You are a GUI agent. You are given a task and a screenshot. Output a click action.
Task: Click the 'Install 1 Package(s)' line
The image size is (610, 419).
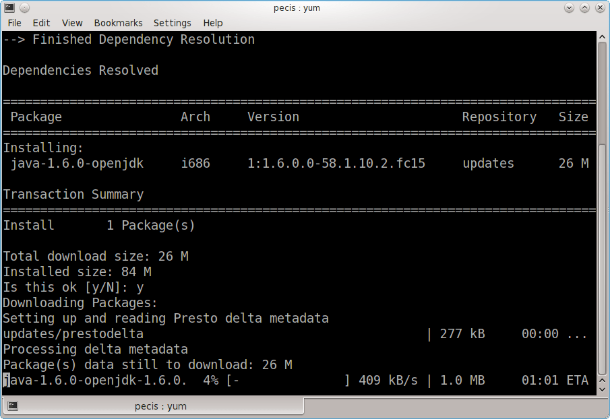[x=99, y=226]
